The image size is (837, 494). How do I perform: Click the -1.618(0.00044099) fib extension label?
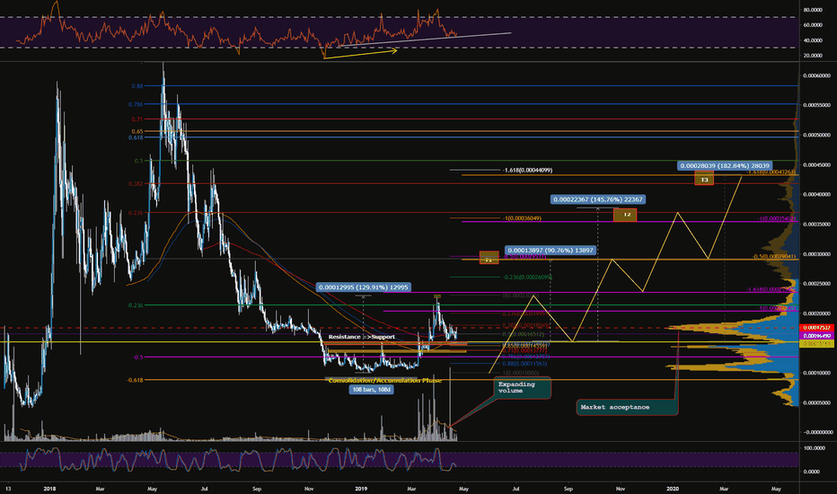coord(527,170)
